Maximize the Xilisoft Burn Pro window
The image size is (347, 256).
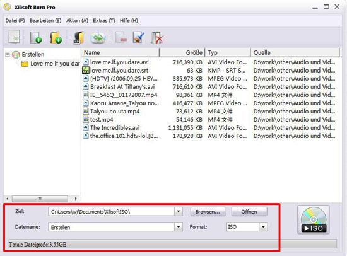click(x=326, y=7)
